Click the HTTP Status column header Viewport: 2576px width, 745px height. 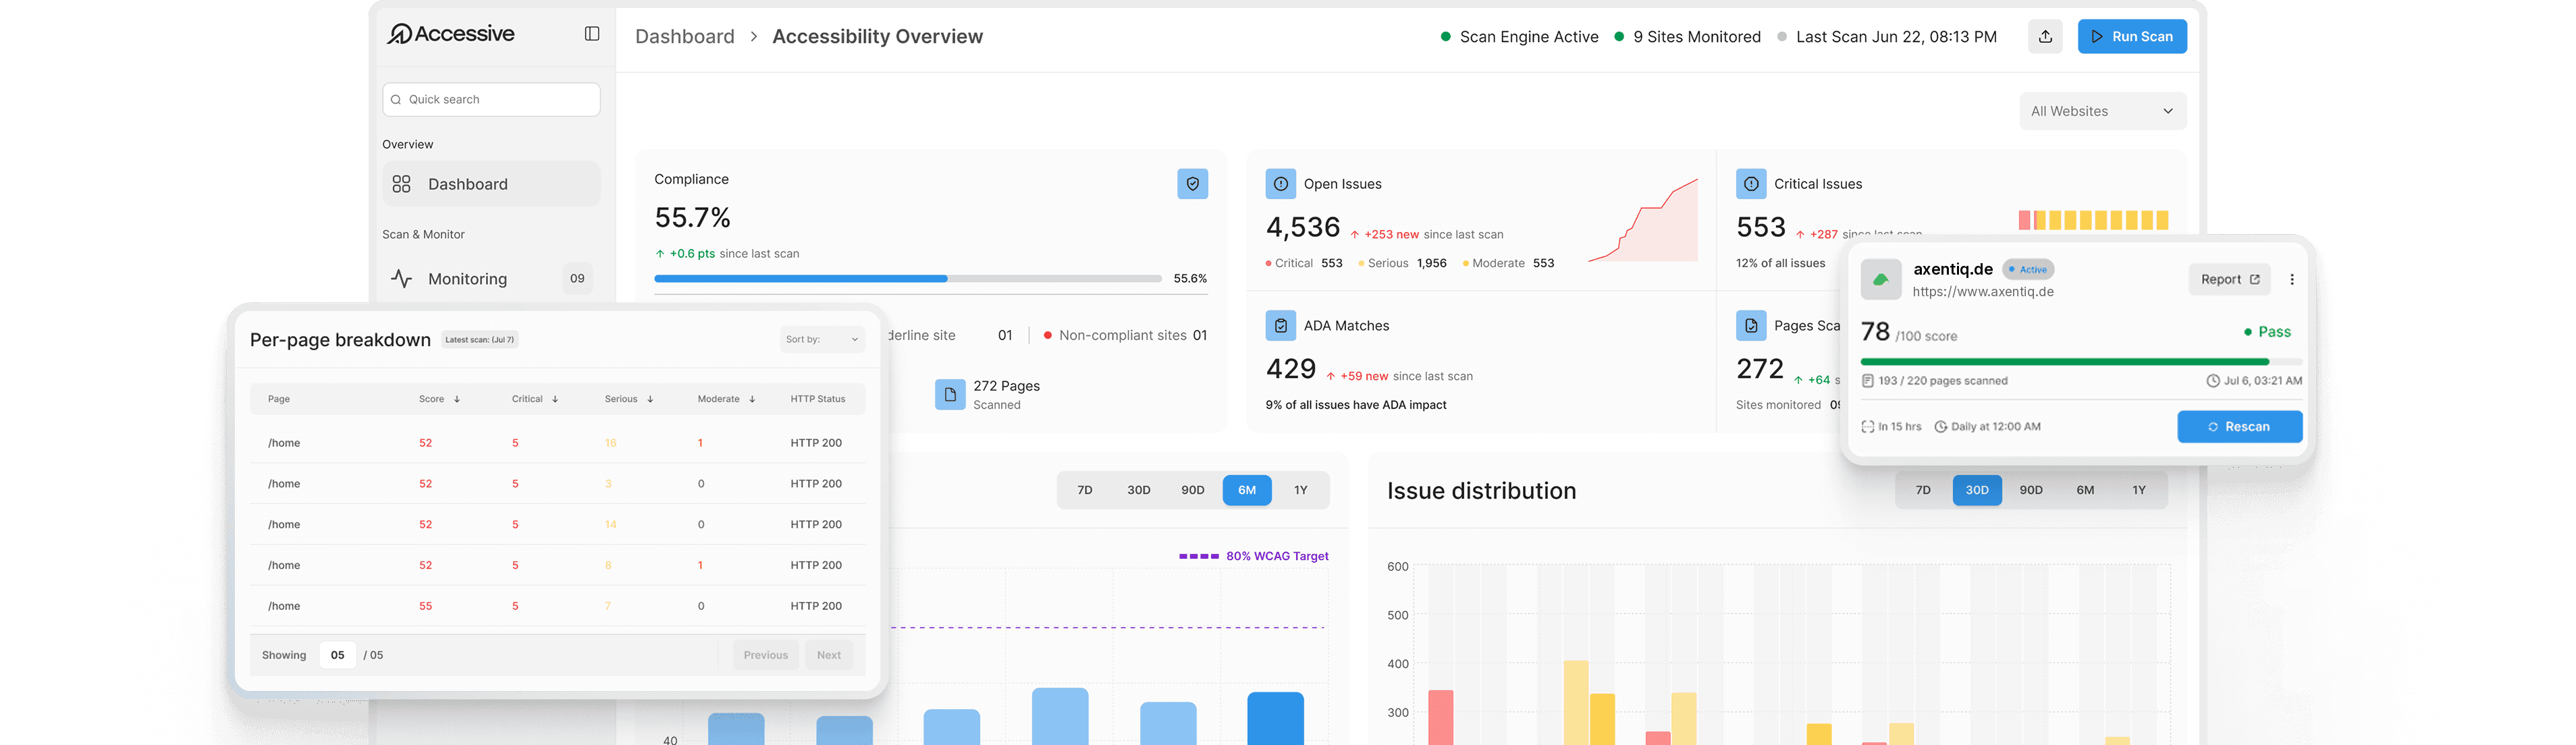818,399
